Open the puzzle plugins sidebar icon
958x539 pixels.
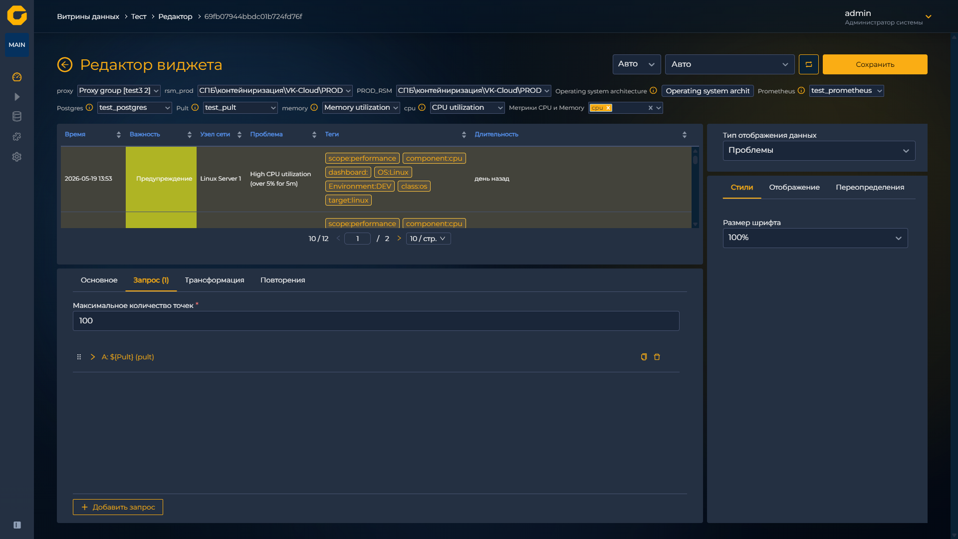click(x=17, y=137)
